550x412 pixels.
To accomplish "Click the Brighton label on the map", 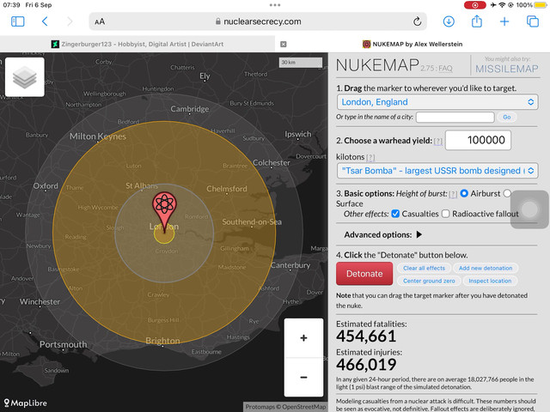I will point(162,341).
